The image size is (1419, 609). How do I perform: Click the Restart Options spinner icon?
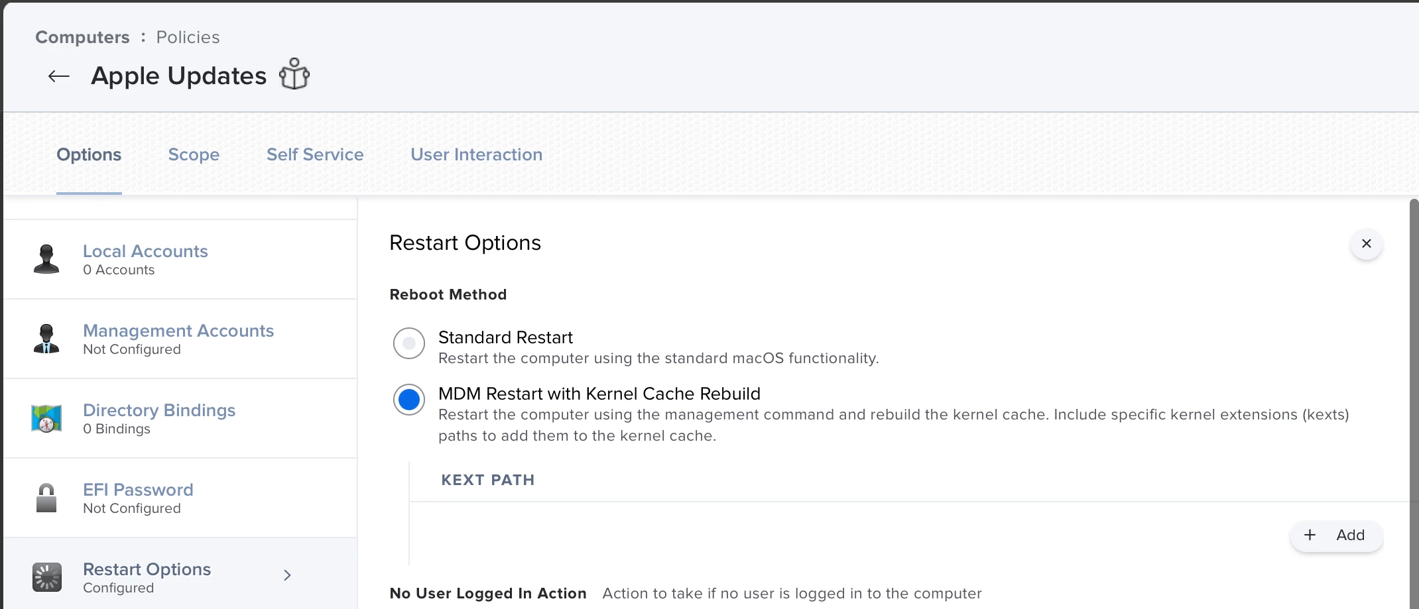pyautogui.click(x=46, y=577)
